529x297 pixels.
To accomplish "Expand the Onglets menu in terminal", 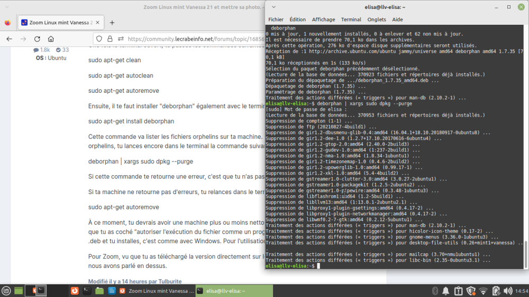I will [377, 20].
